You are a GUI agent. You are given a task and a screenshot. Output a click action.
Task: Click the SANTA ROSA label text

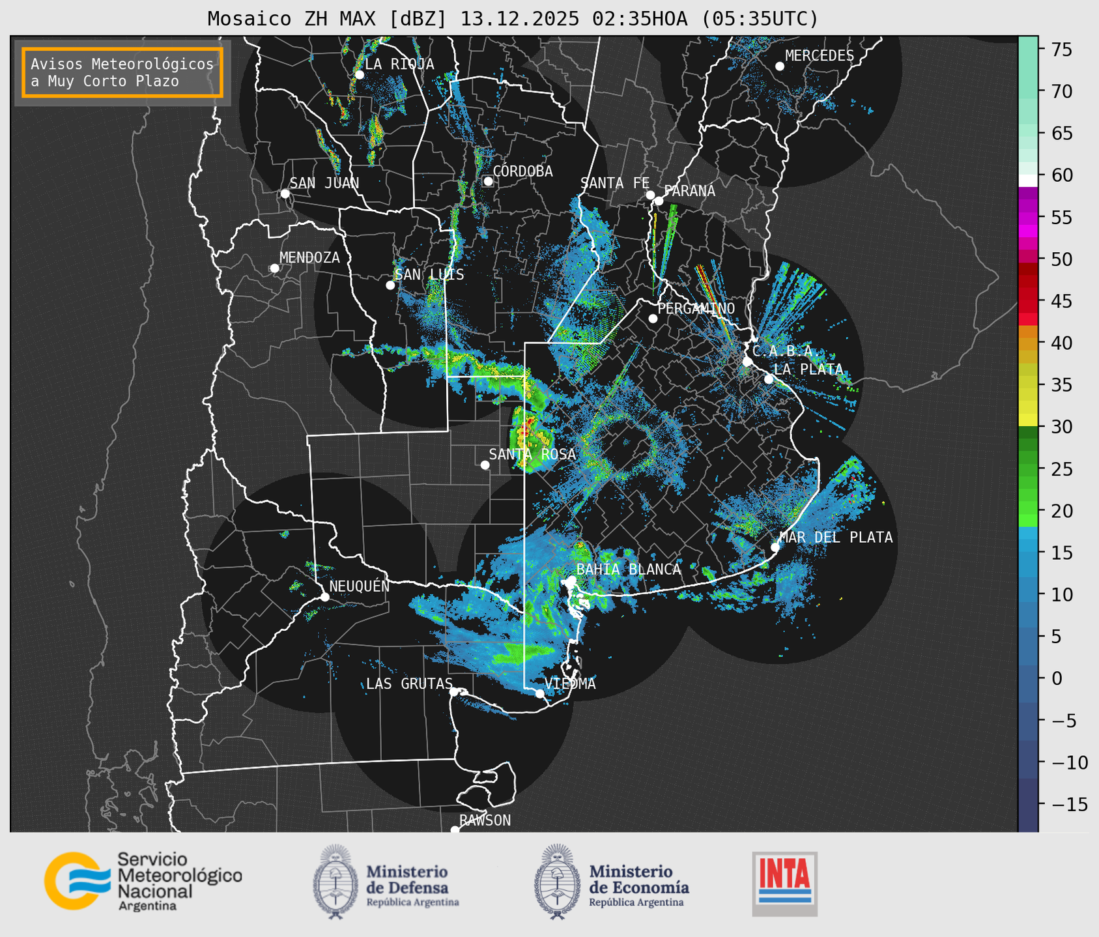(x=532, y=454)
